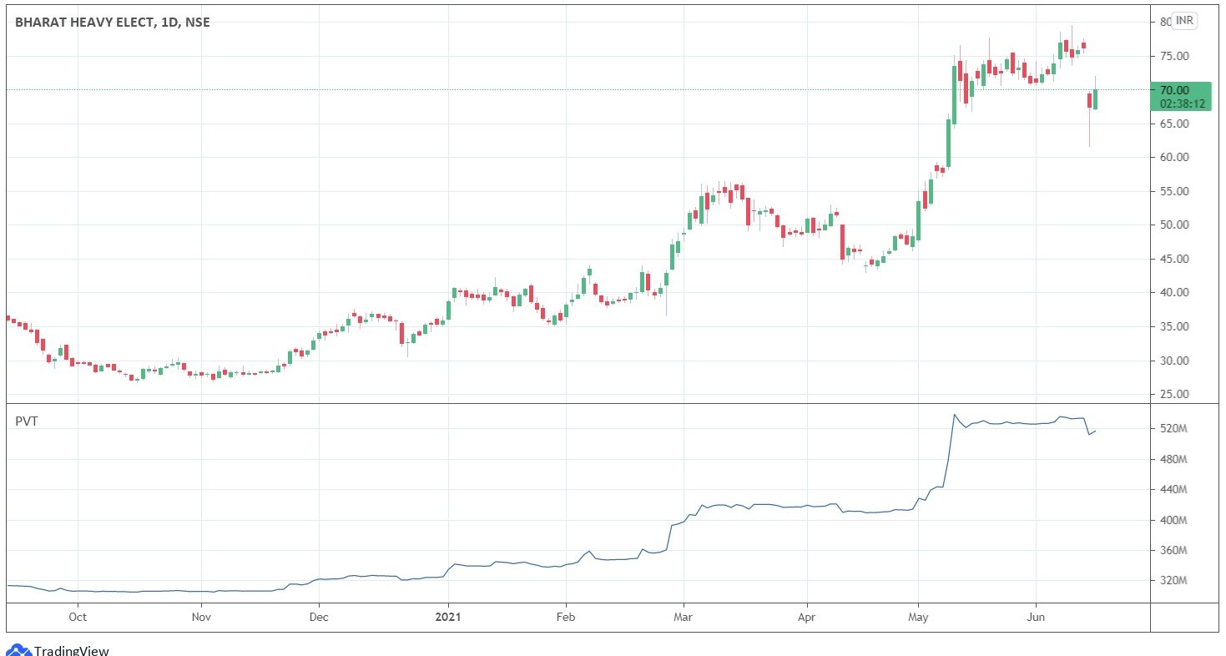Screen dimensions: 1226x656
Task: Click the TradingView logo
Action: [x=57, y=649]
